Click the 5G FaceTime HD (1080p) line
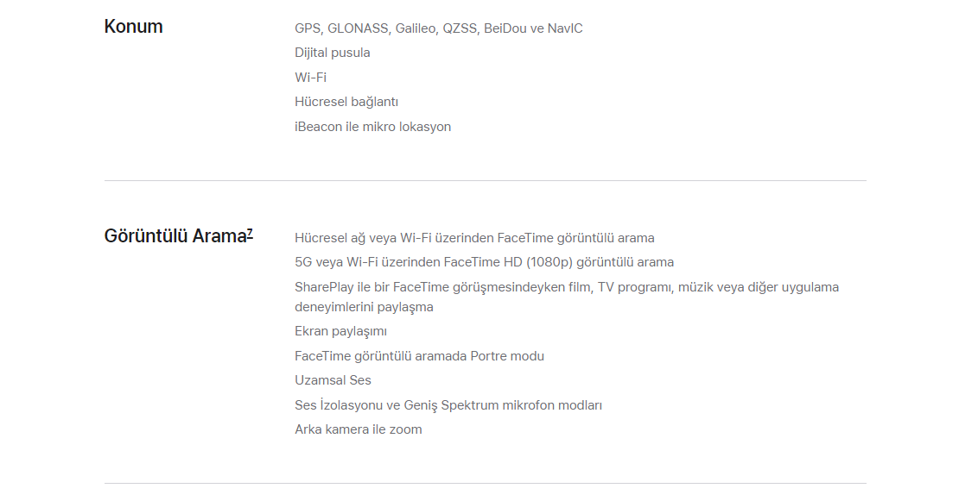The width and height of the screenshot is (978, 501). click(484, 263)
